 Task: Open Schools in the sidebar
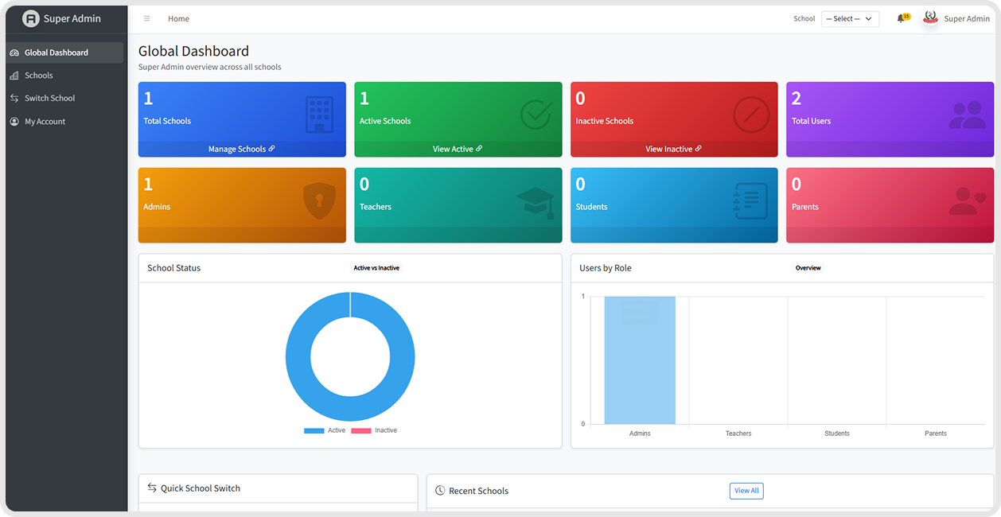(x=38, y=76)
